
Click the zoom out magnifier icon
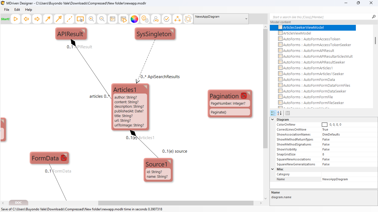tap(102, 19)
